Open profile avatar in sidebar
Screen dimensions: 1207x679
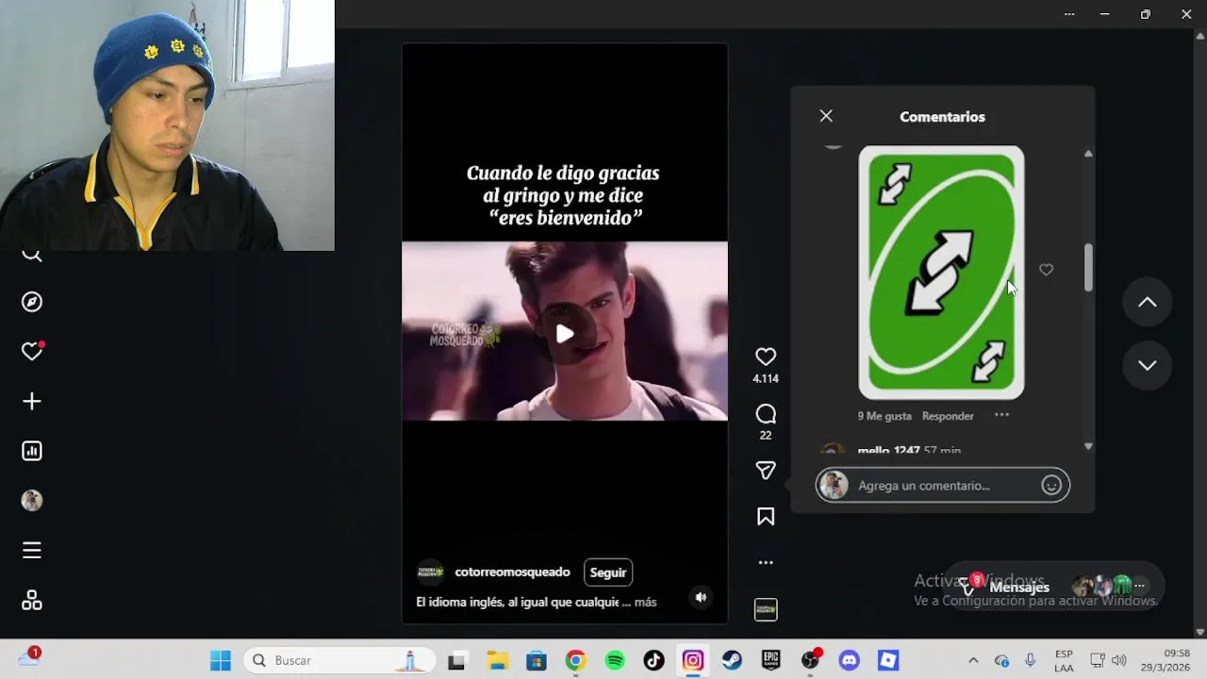tap(32, 501)
